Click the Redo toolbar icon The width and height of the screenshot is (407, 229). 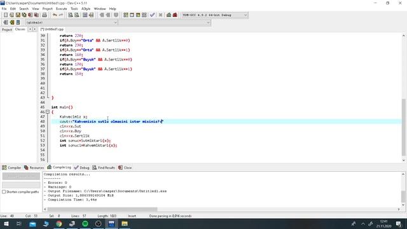pyautogui.click(x=61, y=15)
